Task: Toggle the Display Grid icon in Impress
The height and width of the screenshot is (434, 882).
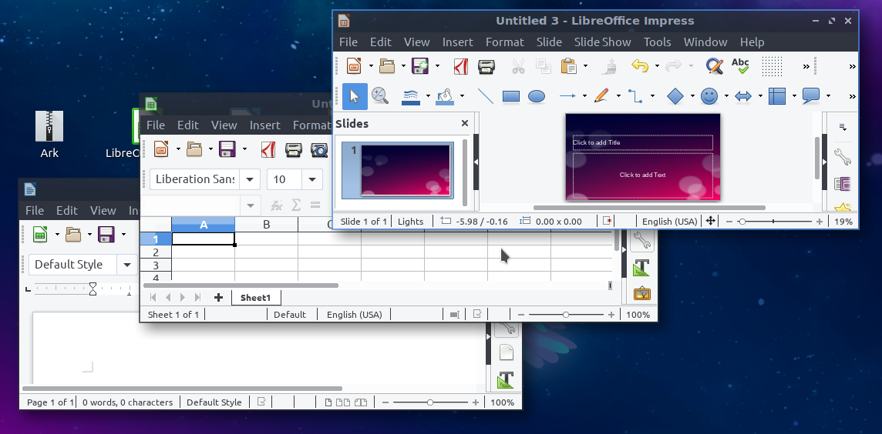Action: point(772,66)
